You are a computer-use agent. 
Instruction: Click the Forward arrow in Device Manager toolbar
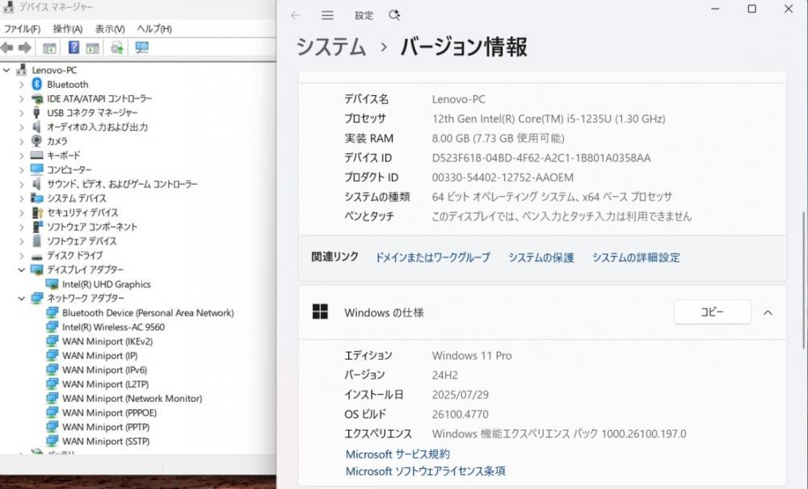pos(24,48)
